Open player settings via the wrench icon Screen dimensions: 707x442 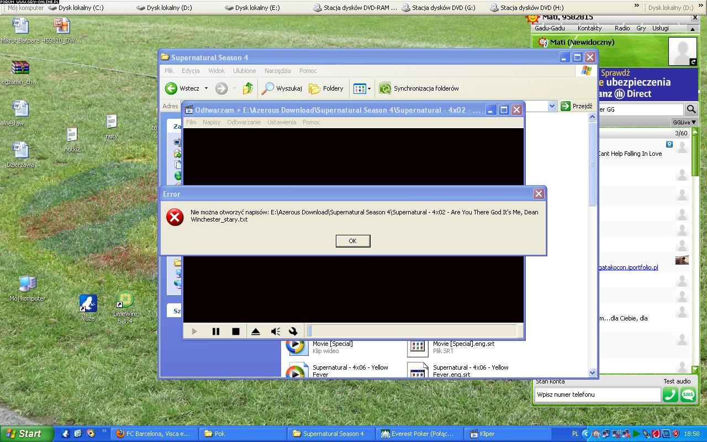tap(293, 331)
